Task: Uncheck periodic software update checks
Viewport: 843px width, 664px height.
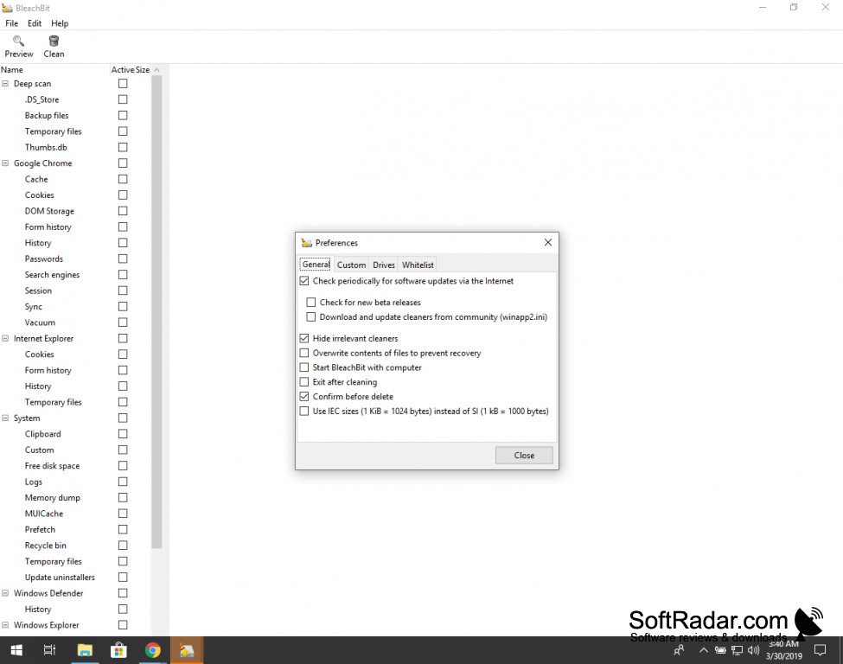Action: coord(304,281)
